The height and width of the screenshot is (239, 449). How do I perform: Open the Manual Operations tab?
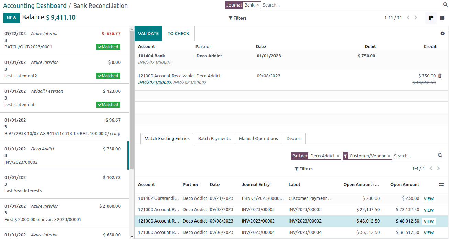click(x=258, y=138)
